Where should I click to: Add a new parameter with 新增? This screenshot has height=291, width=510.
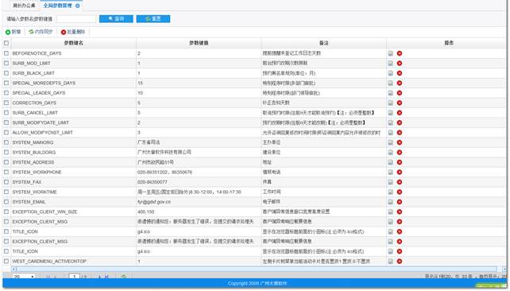point(13,32)
